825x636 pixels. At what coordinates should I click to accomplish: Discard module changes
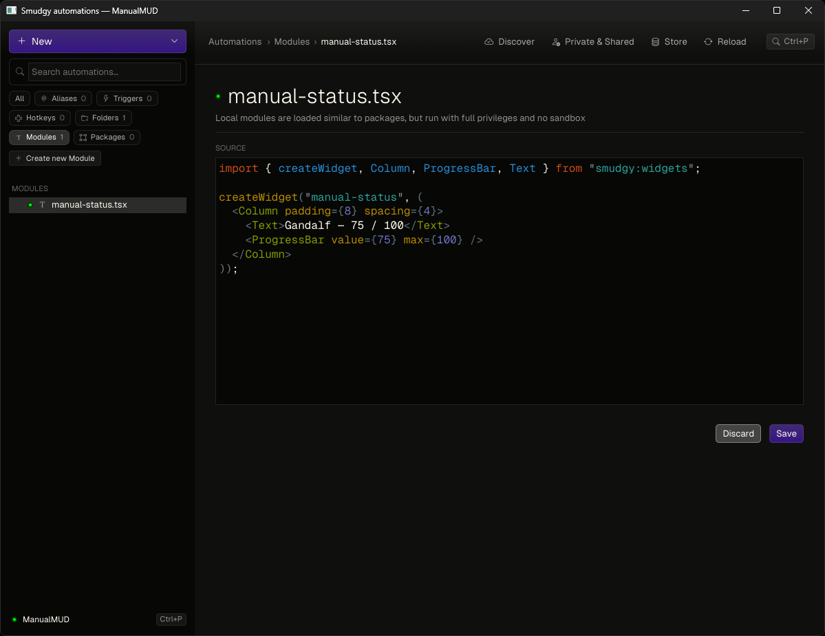coord(738,434)
